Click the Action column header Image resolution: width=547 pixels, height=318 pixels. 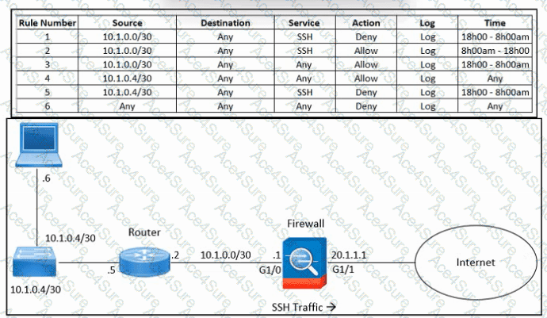pos(366,23)
